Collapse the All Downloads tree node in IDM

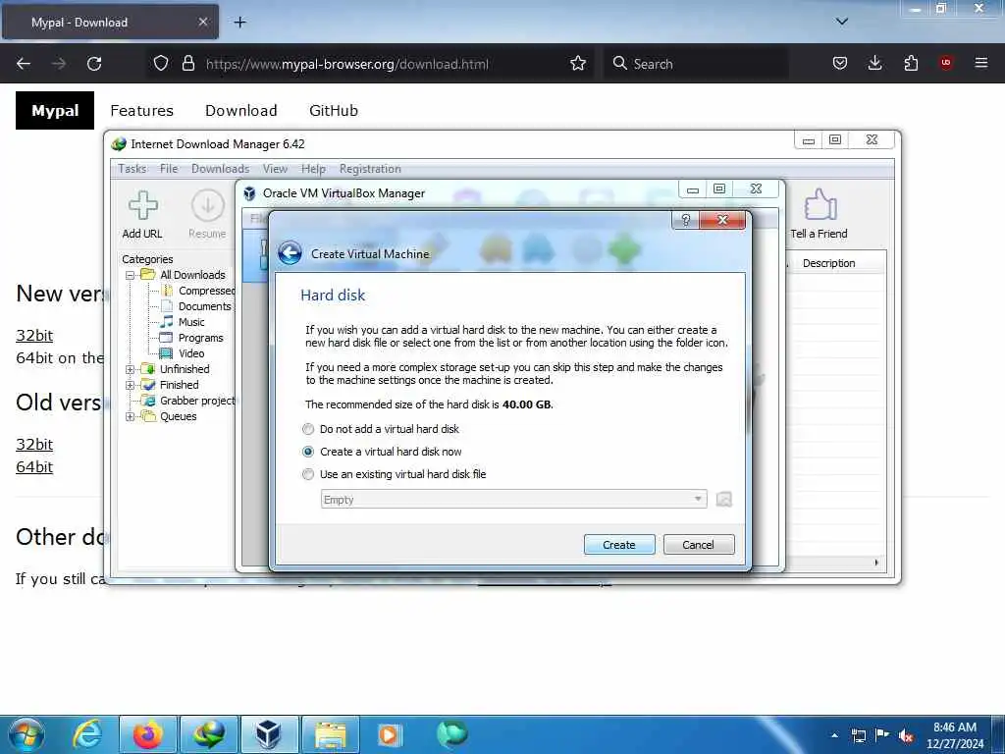coord(131,275)
